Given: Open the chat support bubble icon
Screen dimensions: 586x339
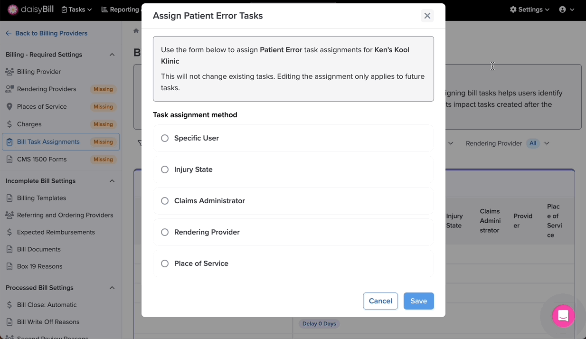Looking at the screenshot, I should coord(563,316).
